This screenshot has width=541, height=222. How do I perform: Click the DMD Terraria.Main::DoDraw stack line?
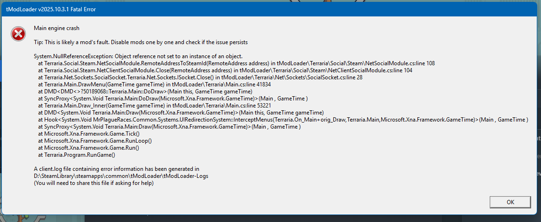coord(146,92)
